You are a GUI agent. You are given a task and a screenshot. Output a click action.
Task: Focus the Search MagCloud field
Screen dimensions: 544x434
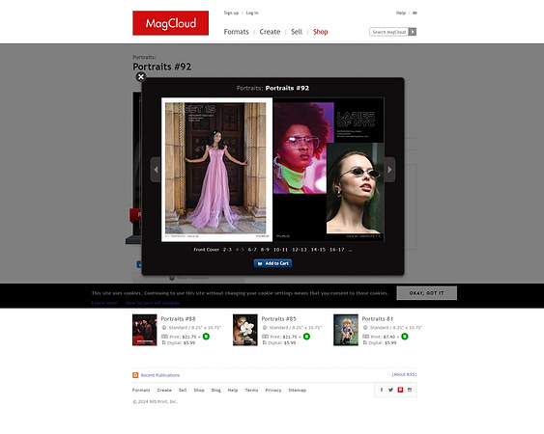389,32
